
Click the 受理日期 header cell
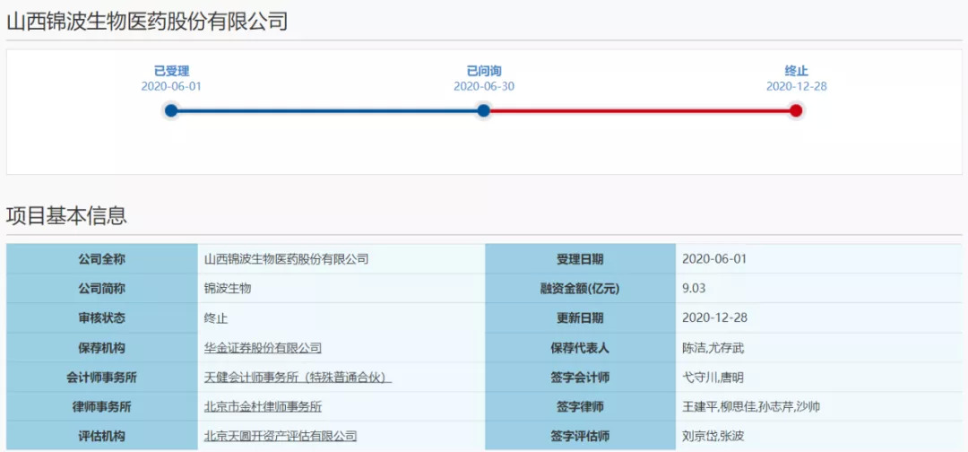point(580,258)
